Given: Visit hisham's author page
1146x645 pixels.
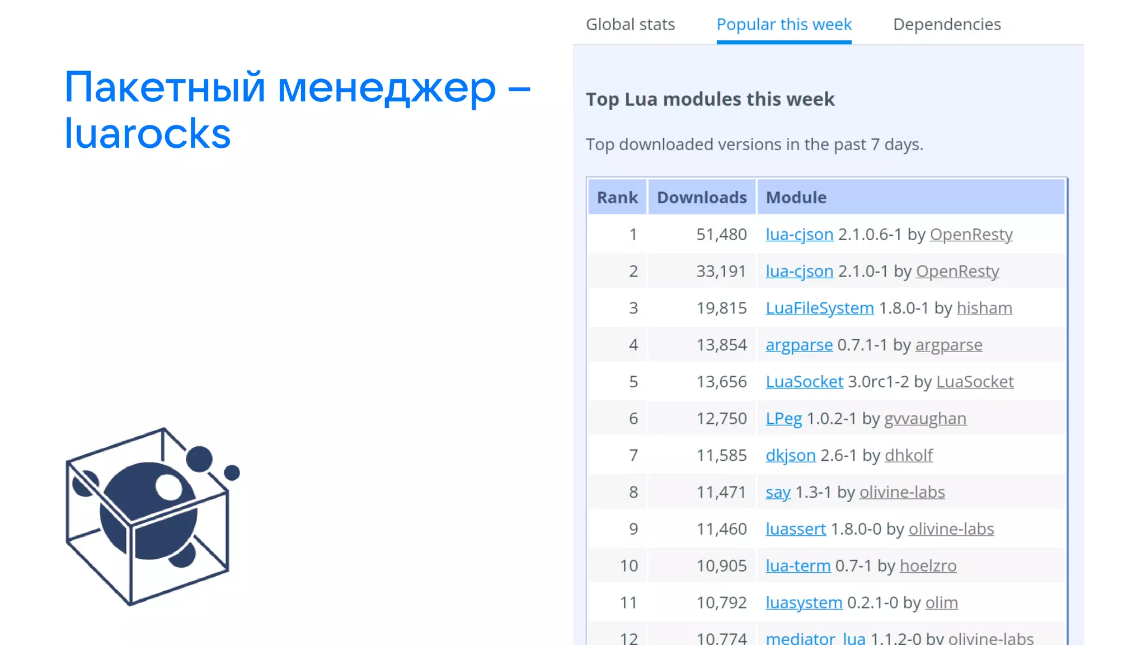Looking at the screenshot, I should pos(984,309).
